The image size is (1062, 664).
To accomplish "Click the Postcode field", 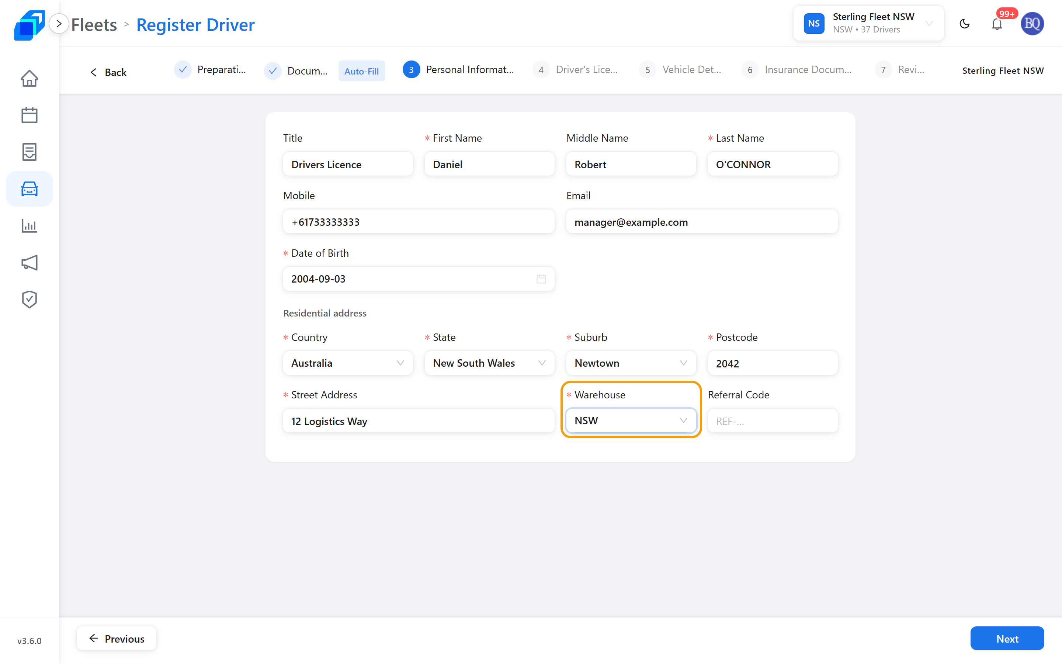I will coord(773,363).
